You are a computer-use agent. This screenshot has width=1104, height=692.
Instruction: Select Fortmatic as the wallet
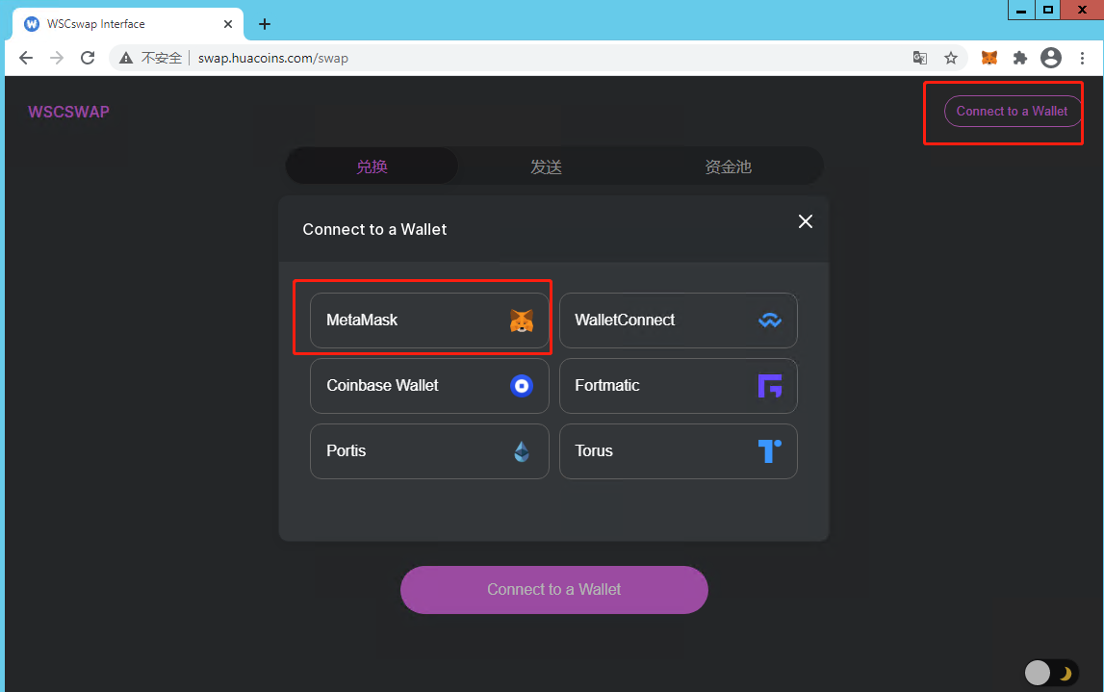678,386
